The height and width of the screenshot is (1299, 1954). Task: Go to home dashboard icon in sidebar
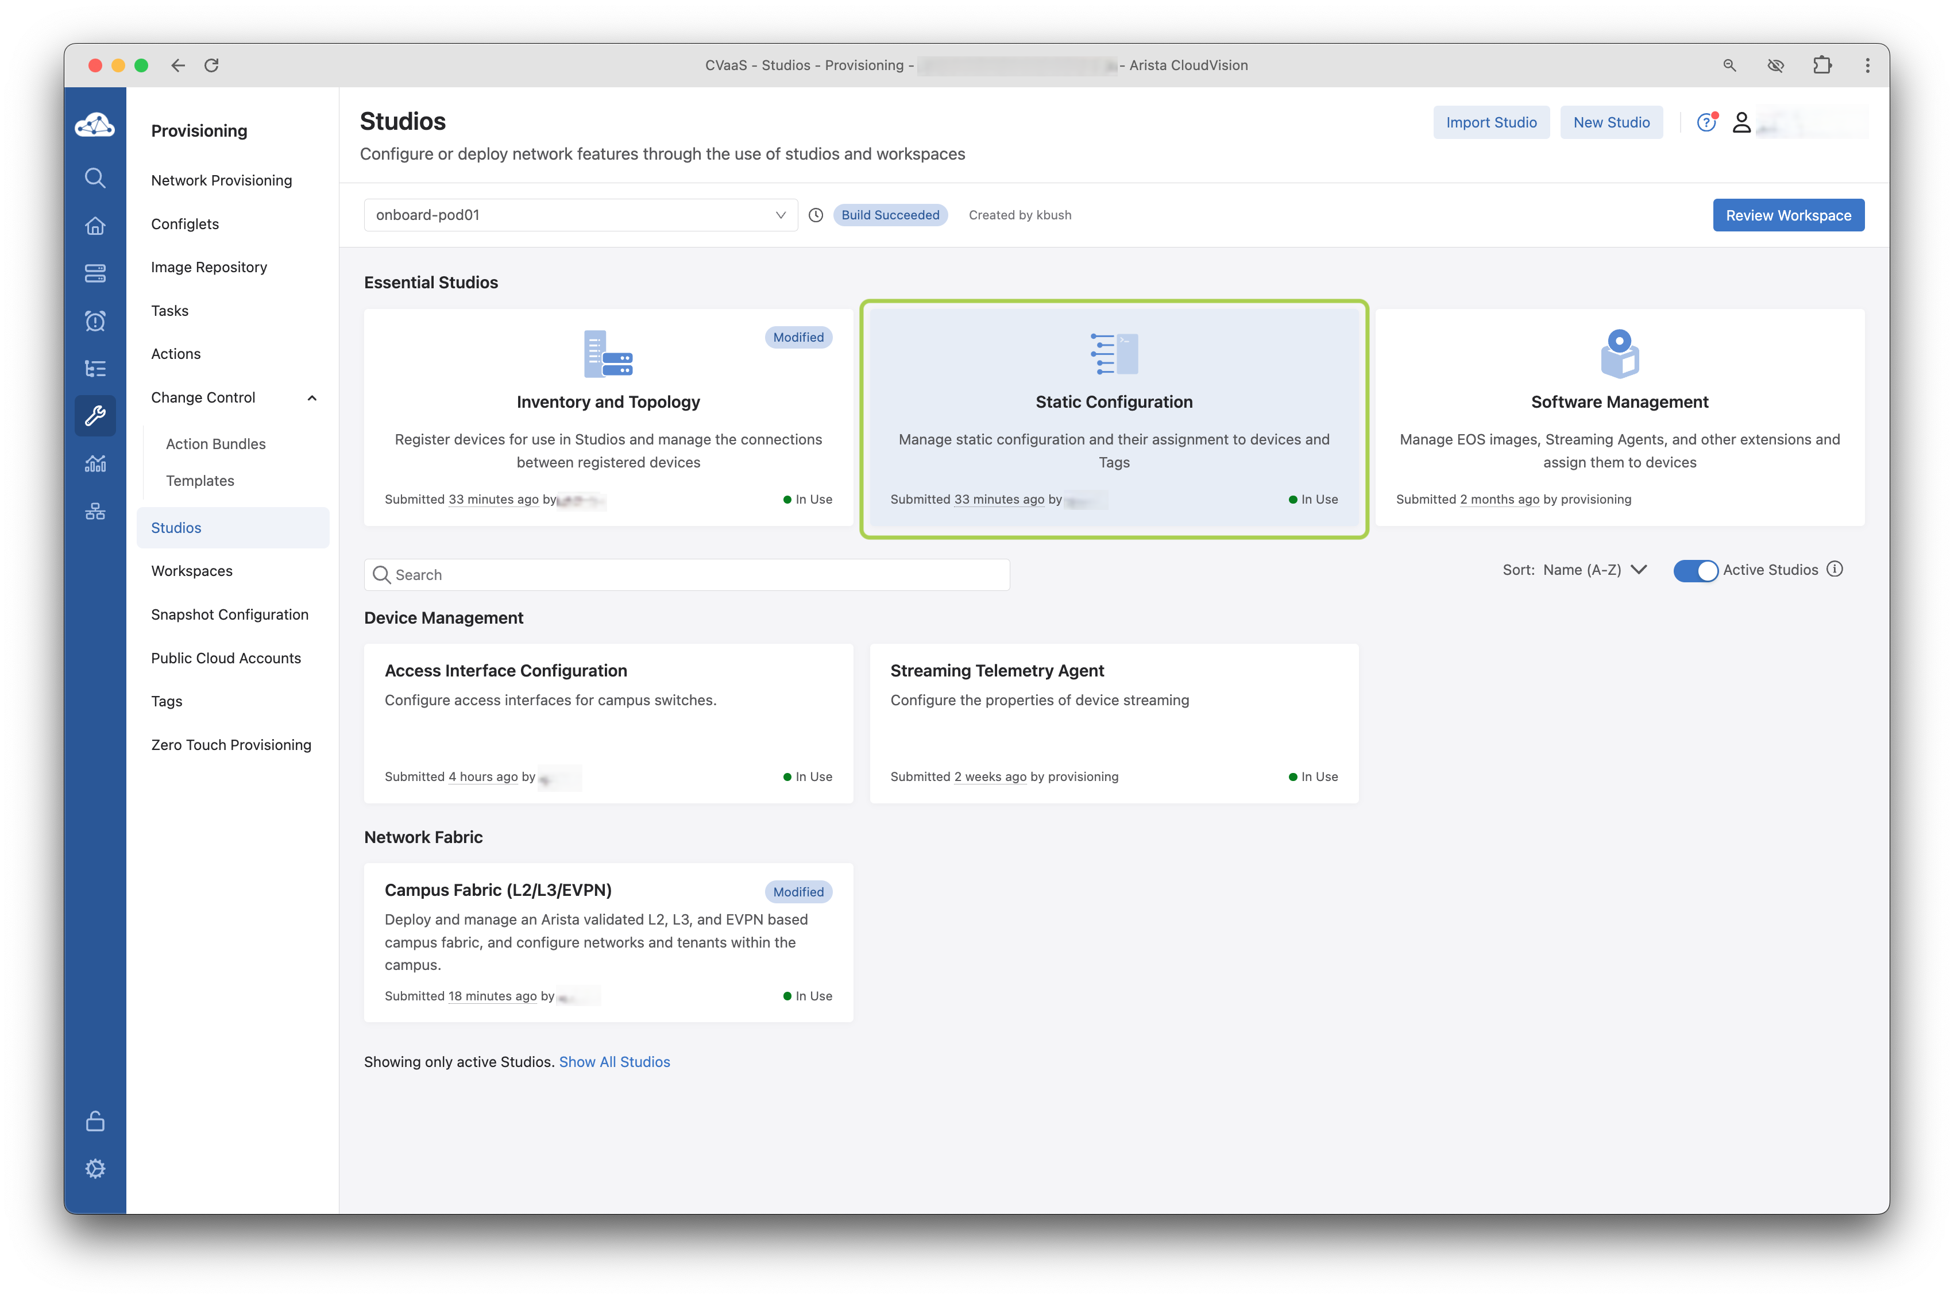click(95, 225)
